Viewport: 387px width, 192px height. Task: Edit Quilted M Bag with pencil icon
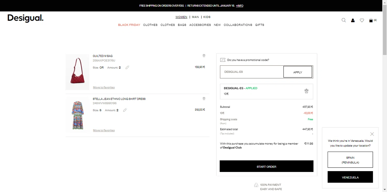coord(127,67)
